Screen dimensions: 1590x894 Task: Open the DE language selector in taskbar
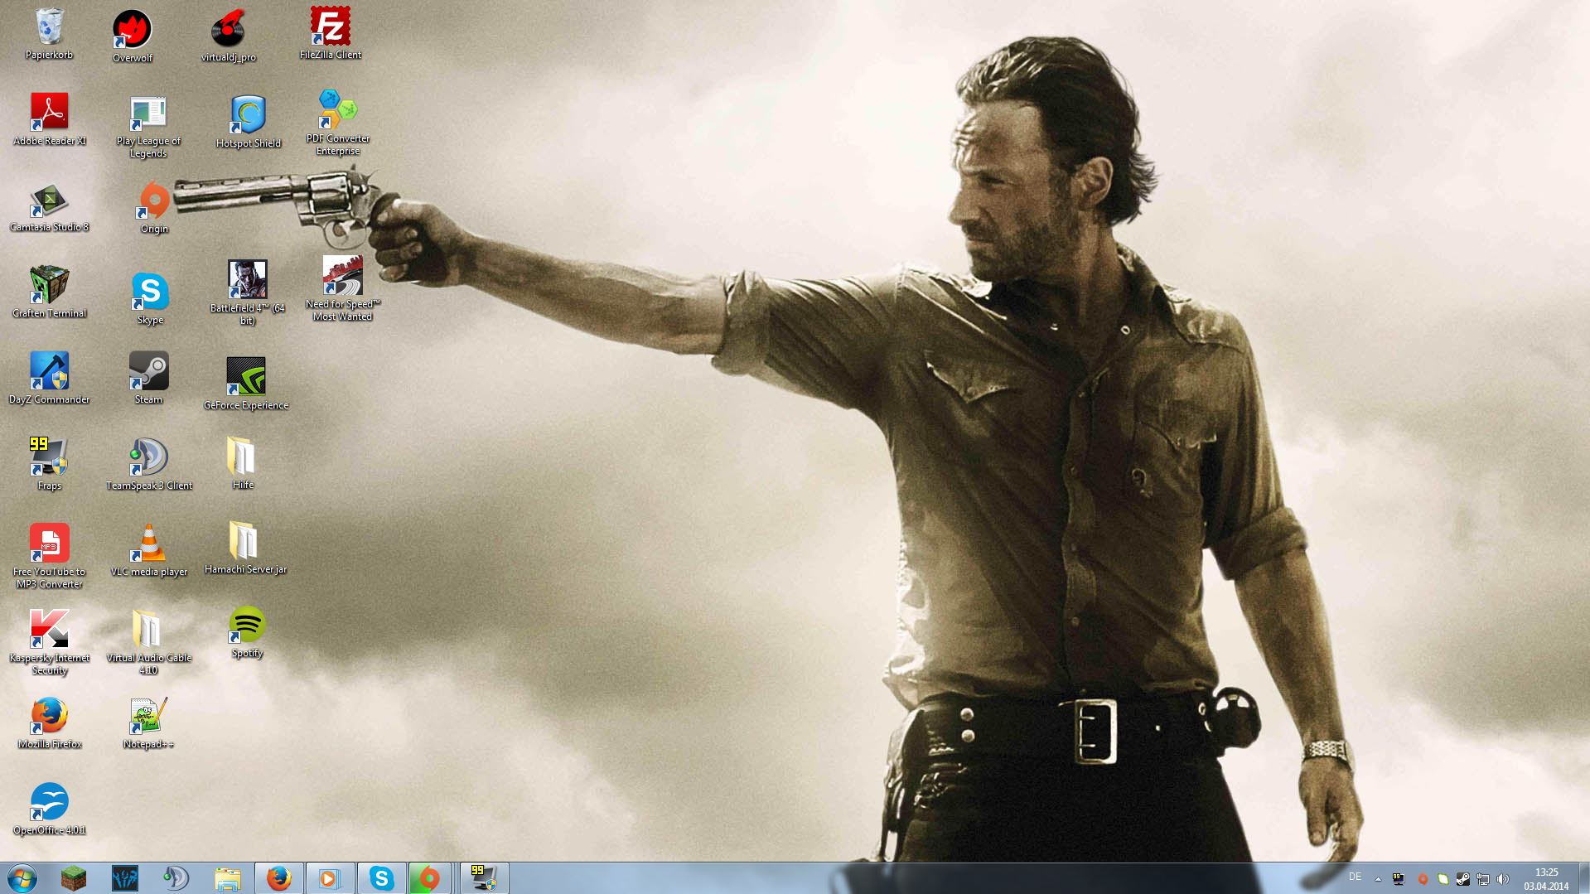tap(1355, 877)
